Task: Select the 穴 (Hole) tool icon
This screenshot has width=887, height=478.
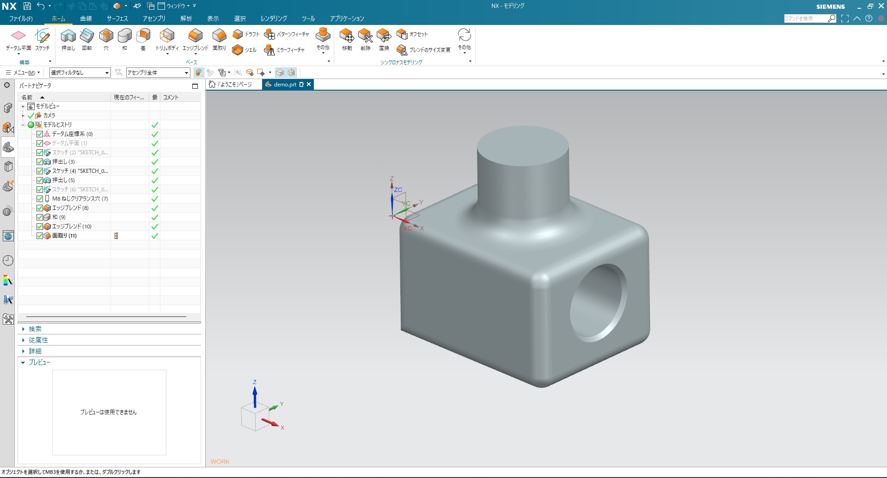Action: [106, 36]
